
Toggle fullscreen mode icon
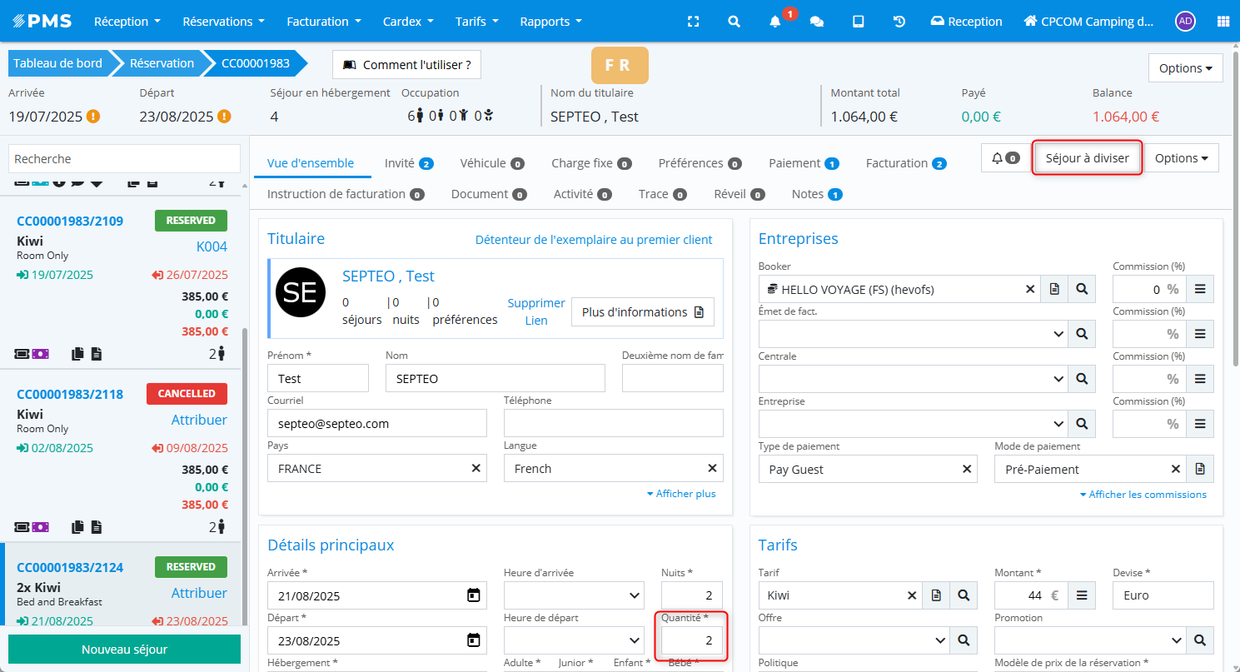693,22
